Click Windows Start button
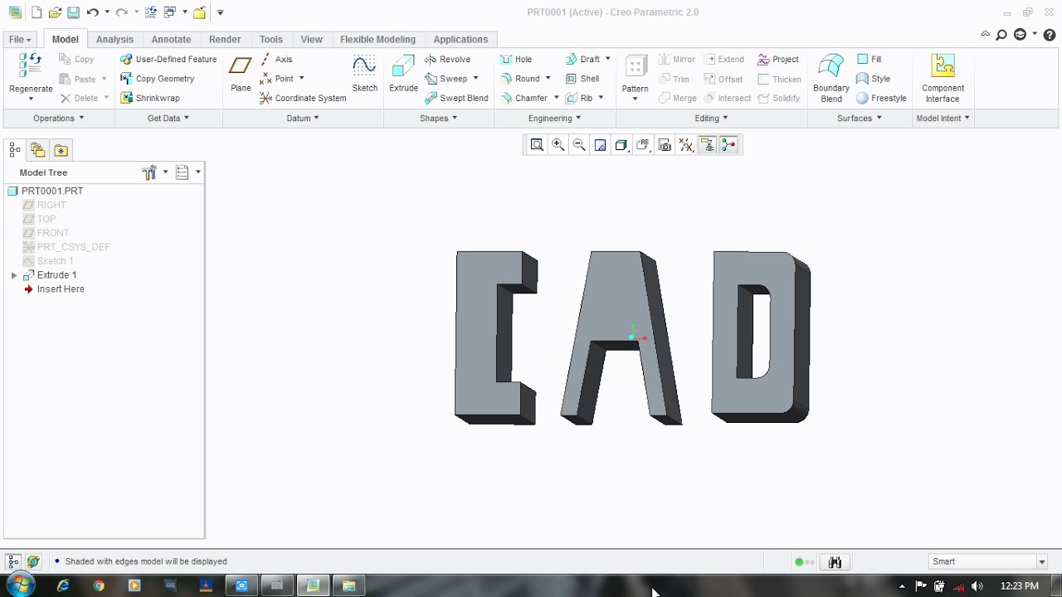 point(20,585)
